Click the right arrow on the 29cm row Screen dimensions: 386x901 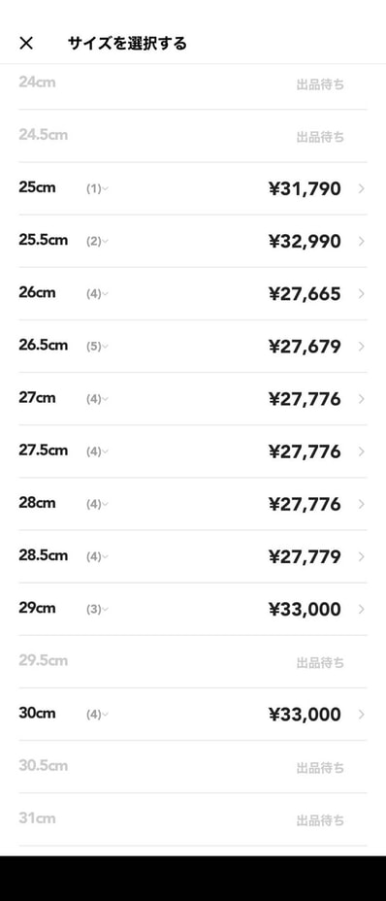[x=362, y=609]
